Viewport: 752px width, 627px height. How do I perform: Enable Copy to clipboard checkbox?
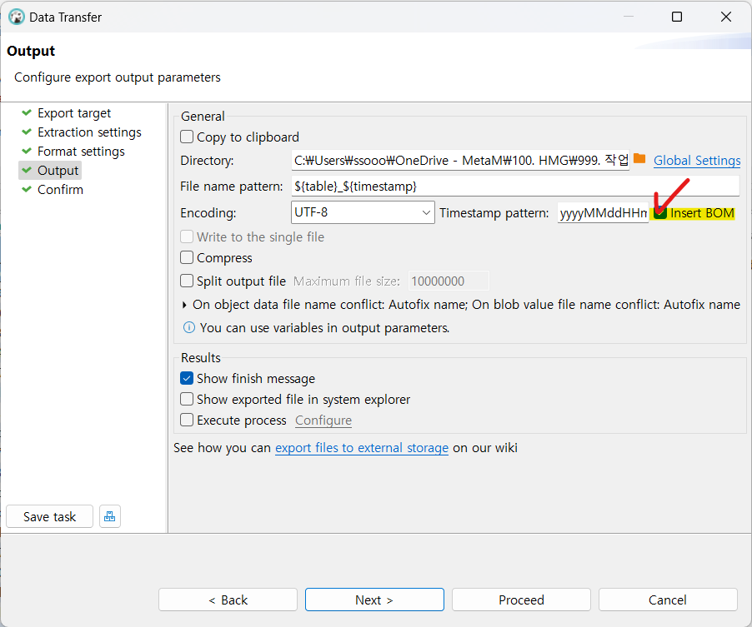[187, 137]
